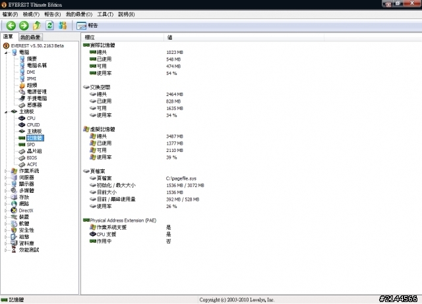
Task: Select the 組態 configuration tree item
Action: pos(24,237)
